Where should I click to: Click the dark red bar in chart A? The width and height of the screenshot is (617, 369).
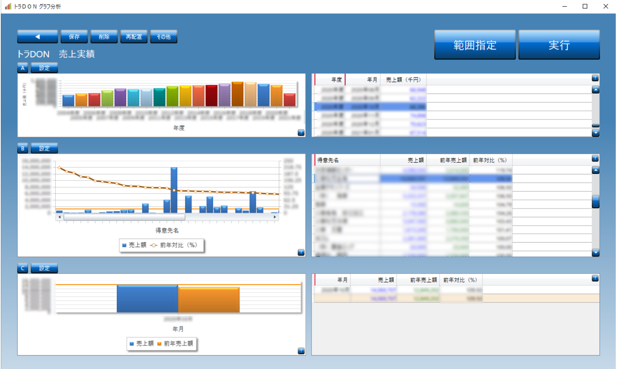pos(211,96)
